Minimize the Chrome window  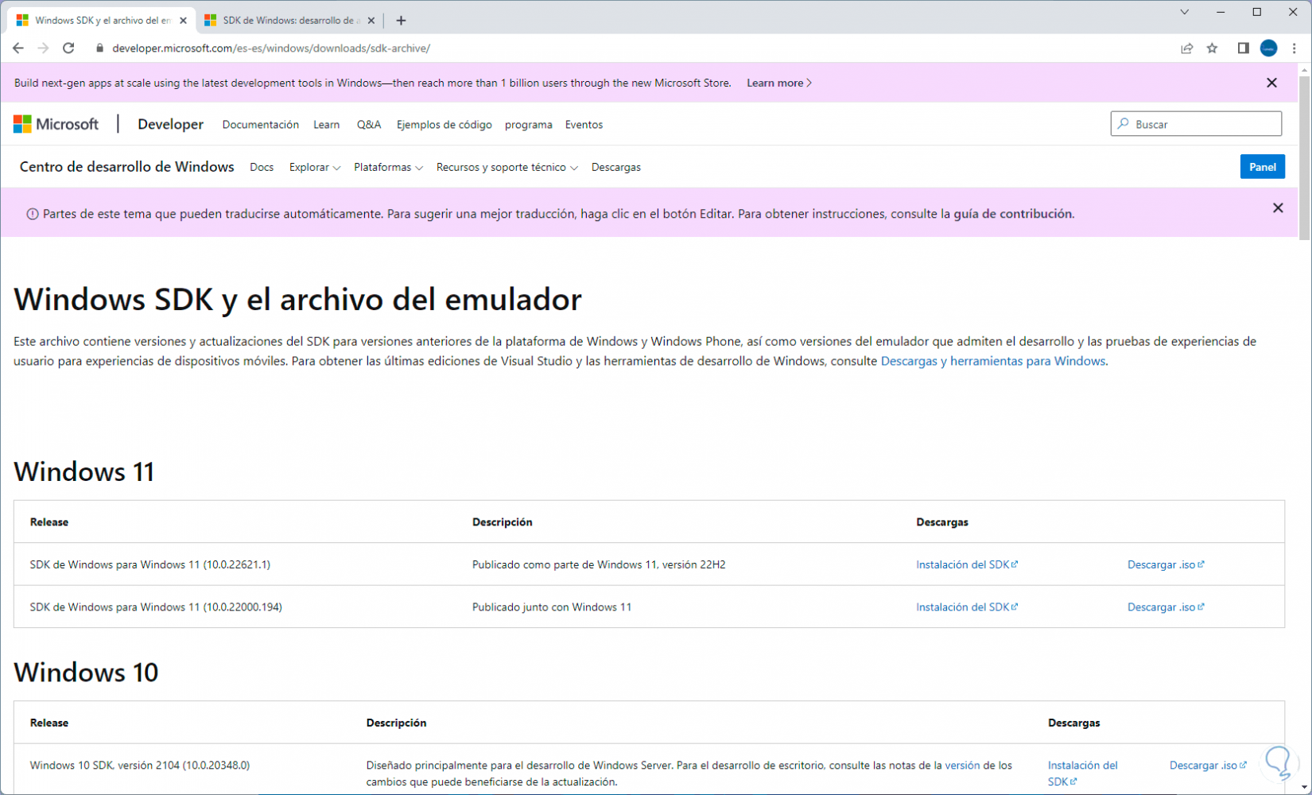tap(1221, 12)
